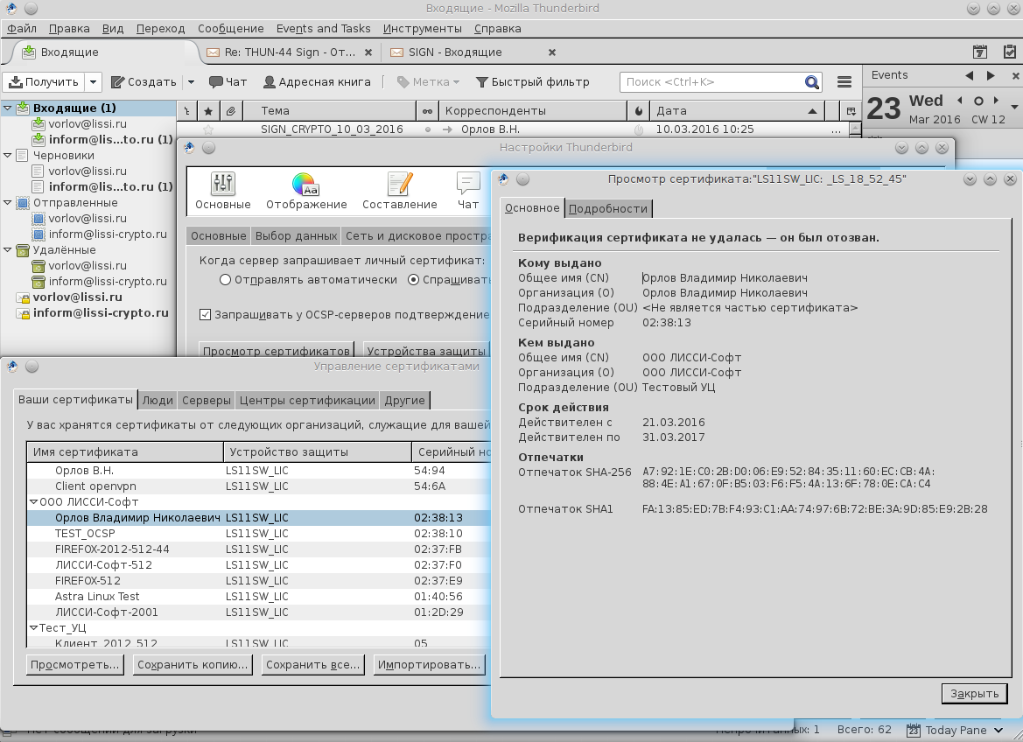Open the Отображение settings category
Viewport: 1023px width, 742px height.
pos(306,190)
